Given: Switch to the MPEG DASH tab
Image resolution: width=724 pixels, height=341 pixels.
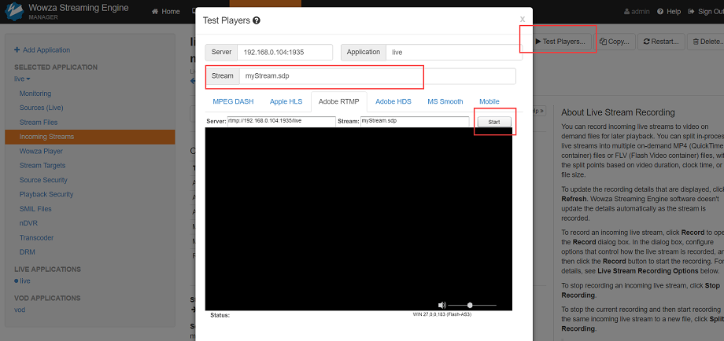Looking at the screenshot, I should (233, 101).
